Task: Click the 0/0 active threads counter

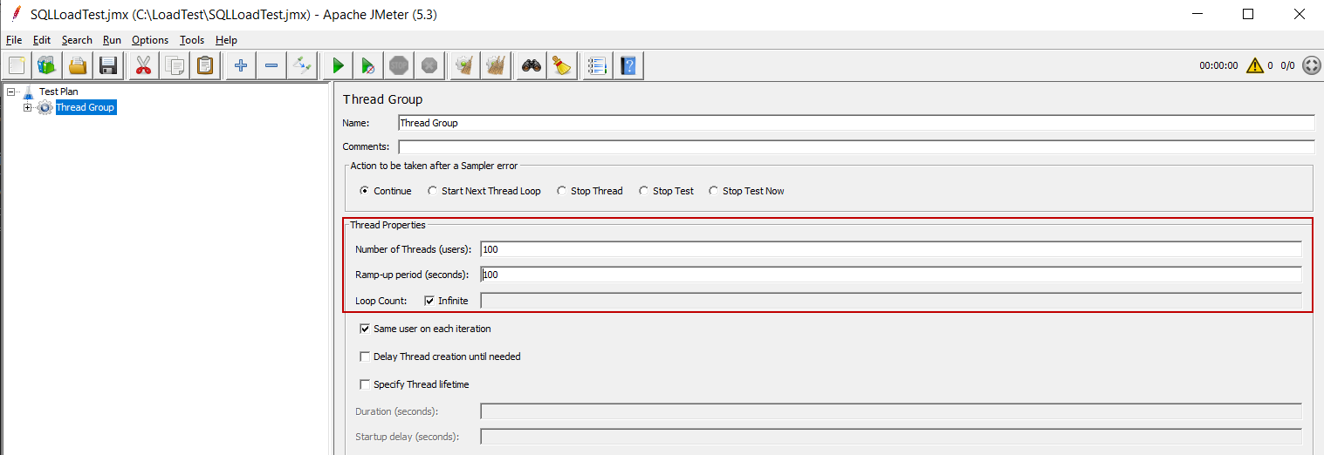Action: [x=1287, y=65]
